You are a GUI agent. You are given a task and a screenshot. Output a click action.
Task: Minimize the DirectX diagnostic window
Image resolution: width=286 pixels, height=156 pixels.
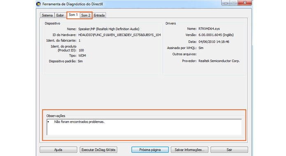226,3
